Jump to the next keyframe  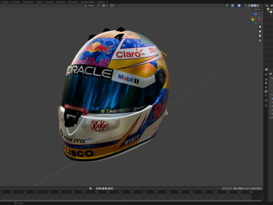pyautogui.click(x=109, y=188)
